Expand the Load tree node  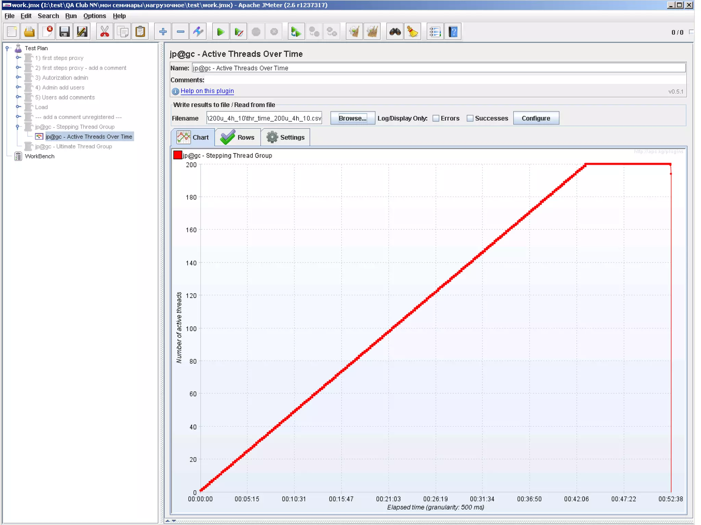click(18, 107)
